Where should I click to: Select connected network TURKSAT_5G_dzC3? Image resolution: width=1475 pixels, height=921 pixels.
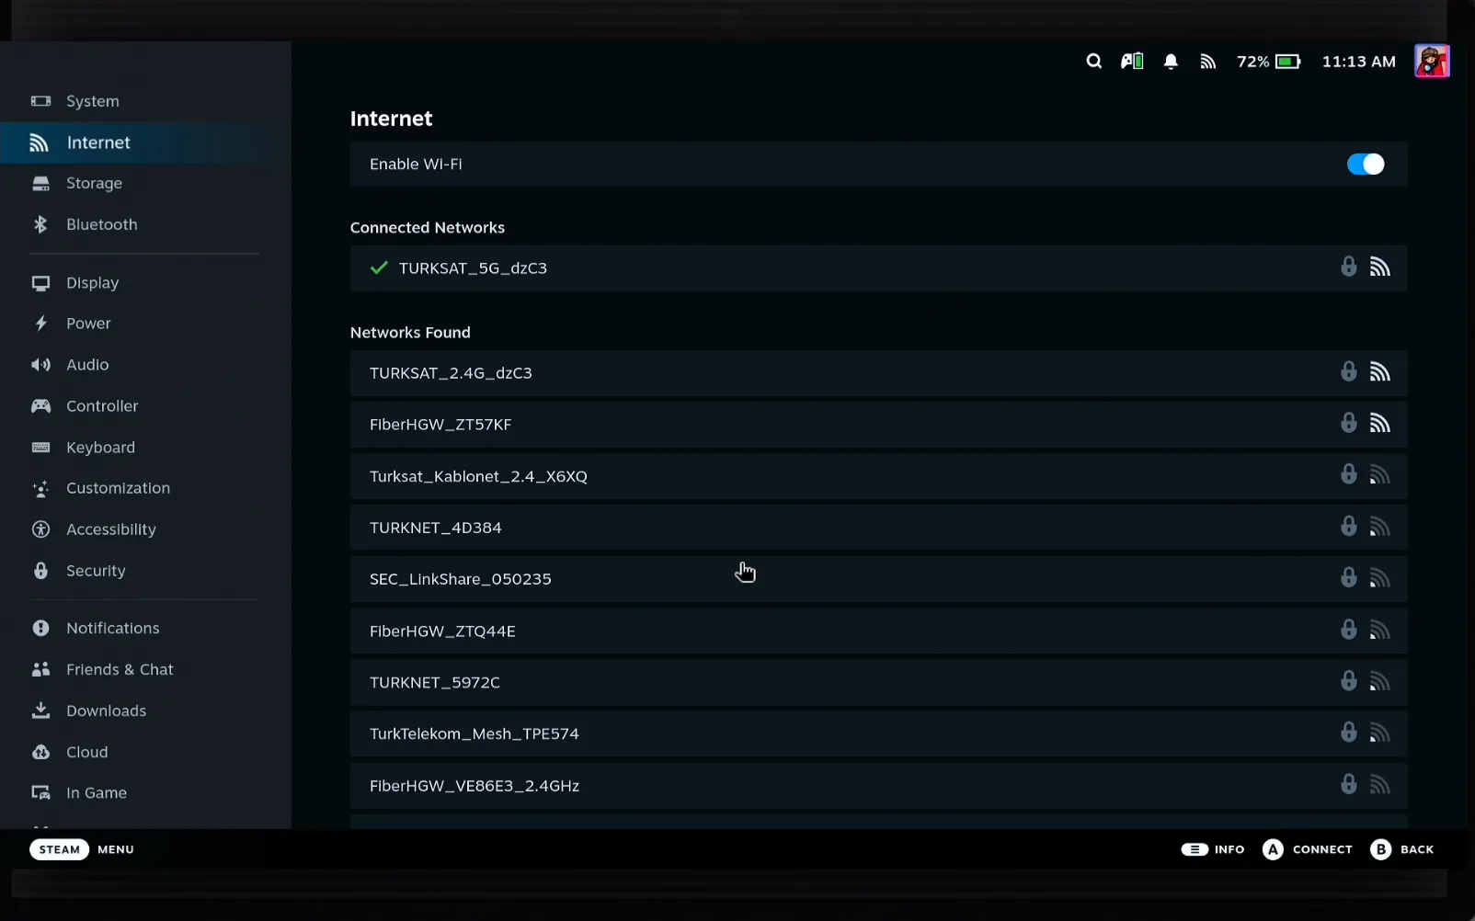click(878, 268)
